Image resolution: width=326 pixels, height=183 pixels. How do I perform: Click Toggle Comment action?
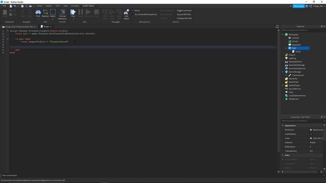pyautogui.click(x=184, y=11)
